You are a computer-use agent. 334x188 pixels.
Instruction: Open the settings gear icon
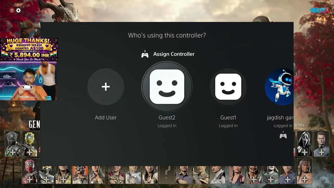pos(19,10)
